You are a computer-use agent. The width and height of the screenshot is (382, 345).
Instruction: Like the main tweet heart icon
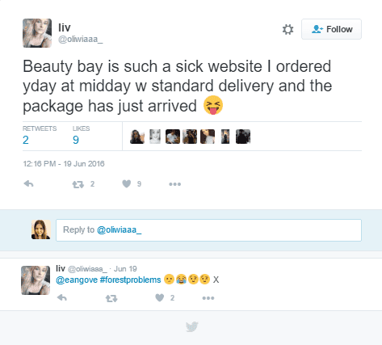click(127, 183)
